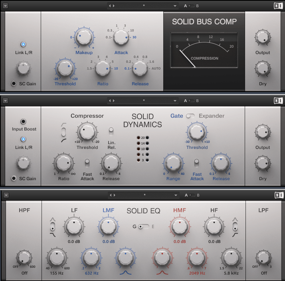
Task: Switch Solid EQ G/E mode toggle
Action: [144, 227]
